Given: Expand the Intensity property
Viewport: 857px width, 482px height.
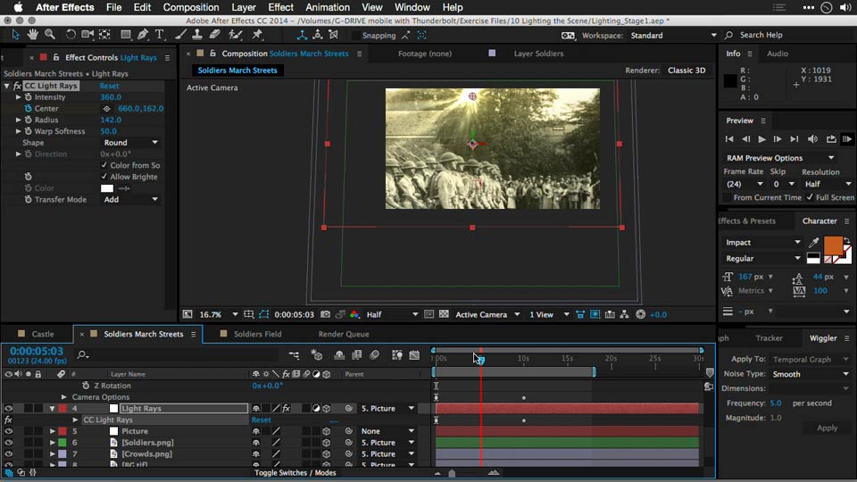Looking at the screenshot, I should click(x=18, y=97).
